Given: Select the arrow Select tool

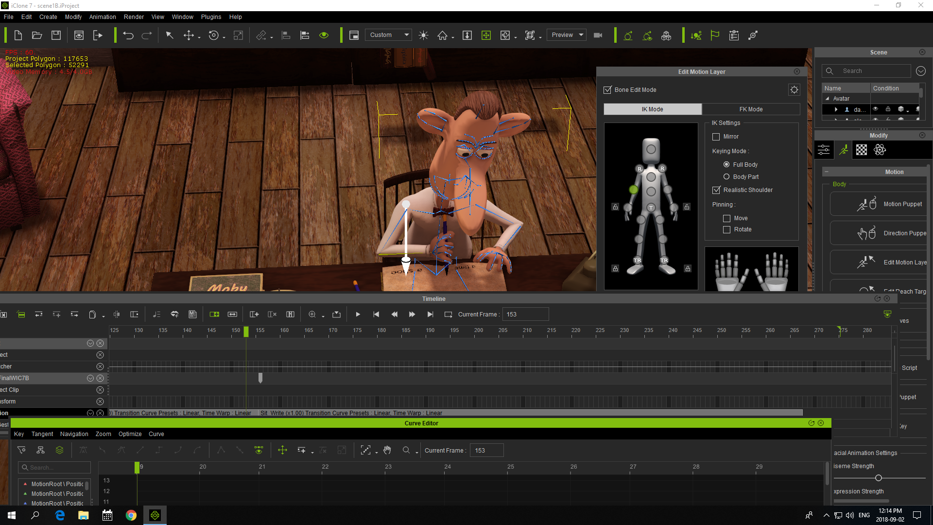Looking at the screenshot, I should pyautogui.click(x=170, y=35).
